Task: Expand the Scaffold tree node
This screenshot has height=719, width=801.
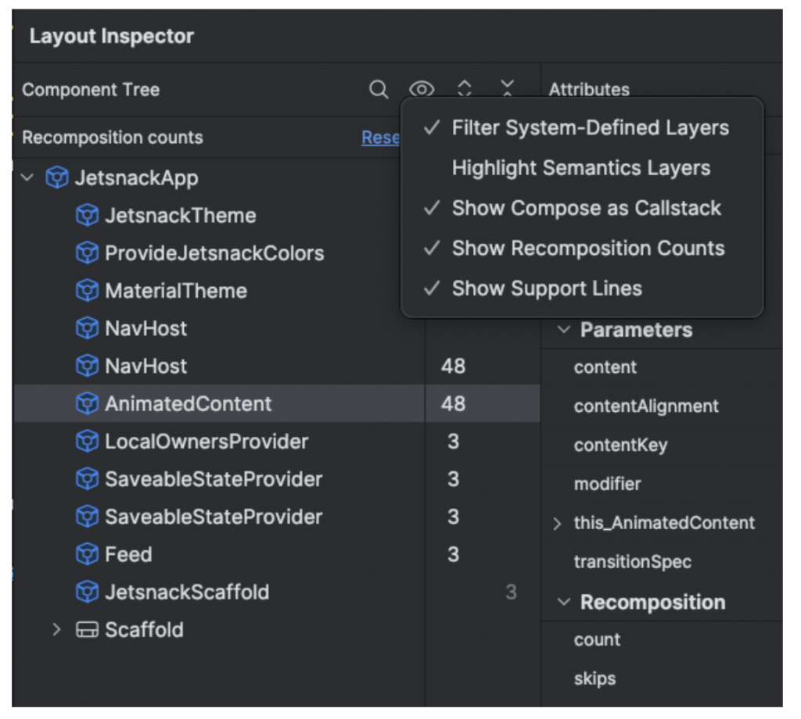Action: 56,630
